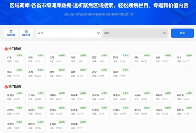Select the 成都市 city card
The image size is (196, 133).
(56, 97)
